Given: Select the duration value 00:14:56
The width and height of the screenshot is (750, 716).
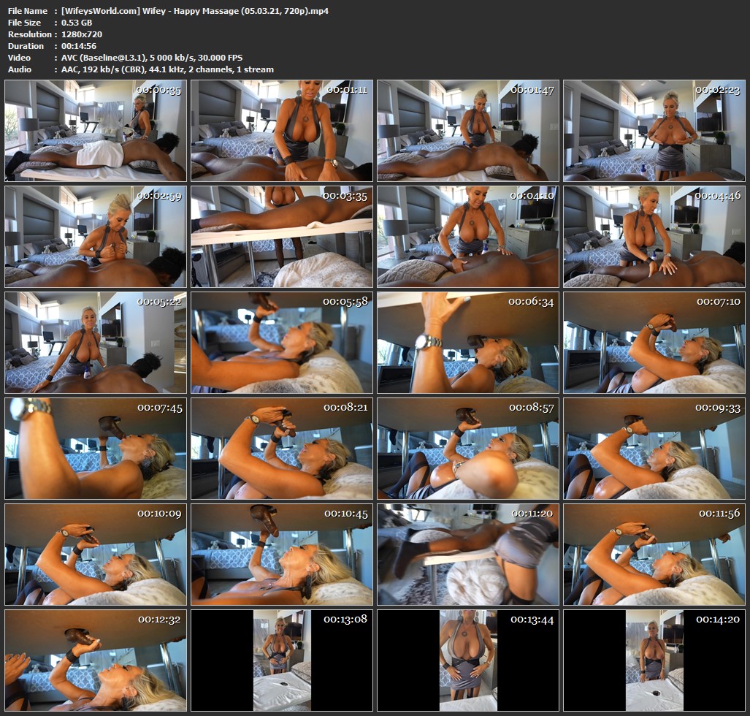Looking at the screenshot, I should (79, 46).
